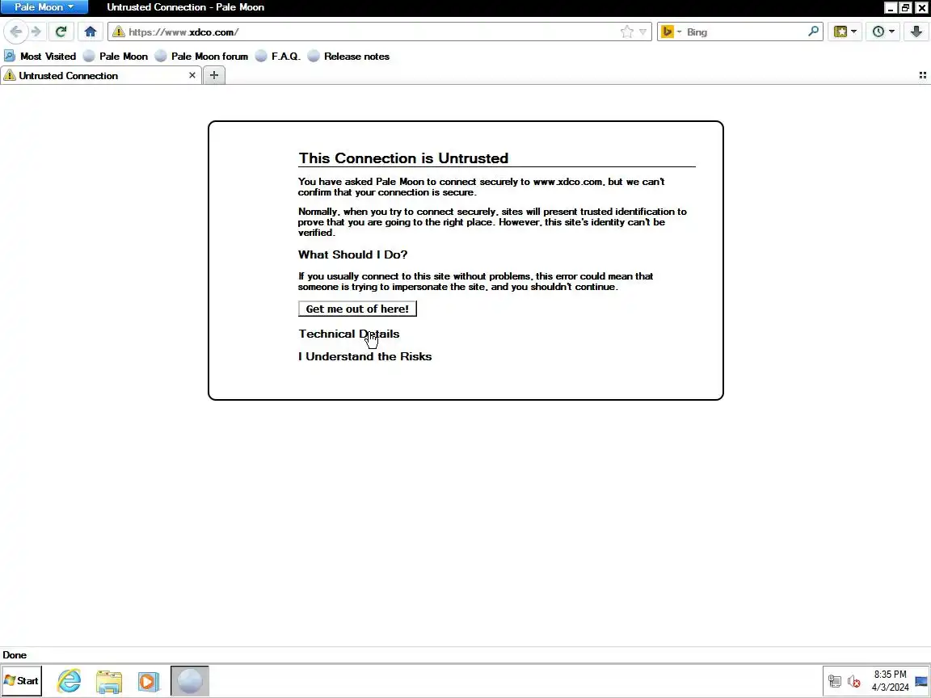Reload the current page

(61, 32)
